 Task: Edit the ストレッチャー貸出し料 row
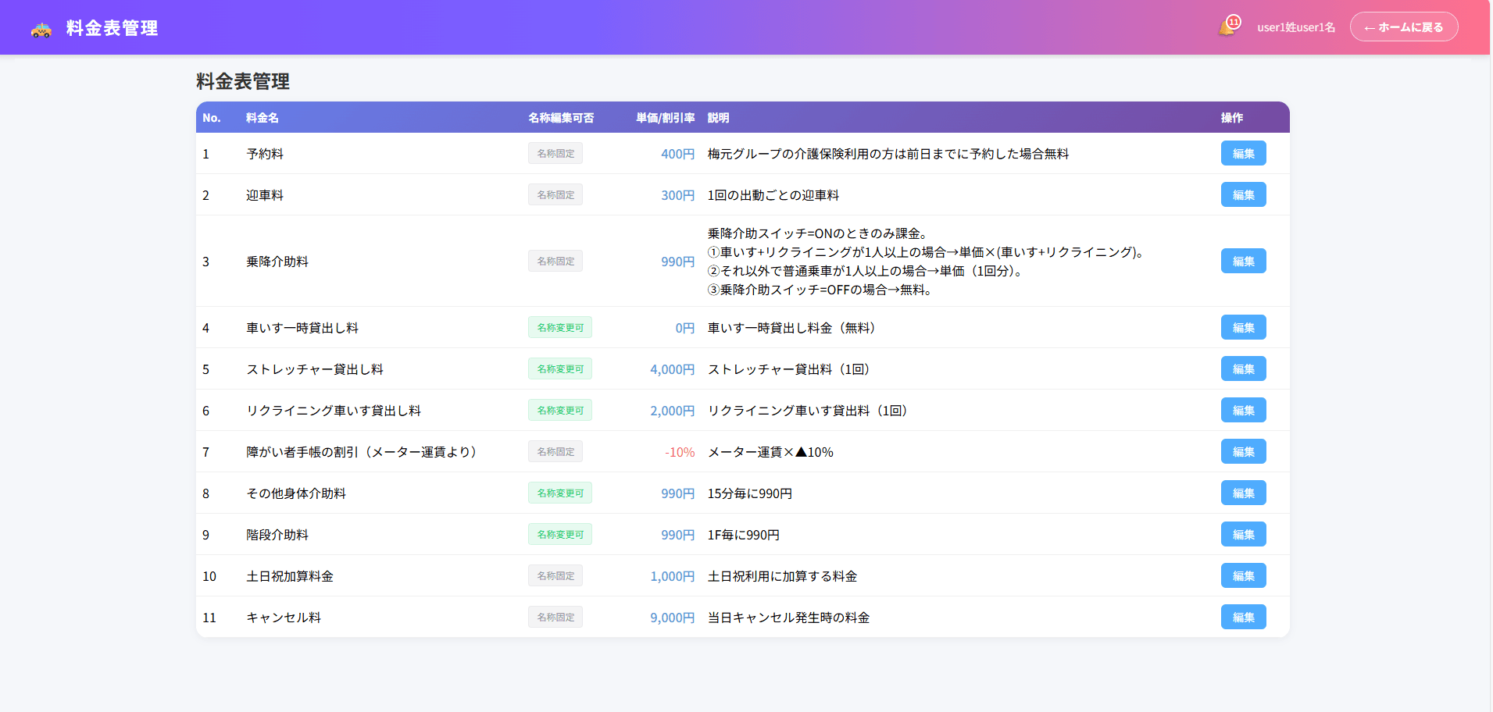[1243, 369]
